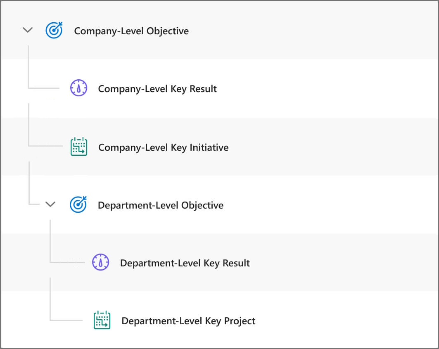Open the "Company-Level Key Result" row label

coord(157,89)
